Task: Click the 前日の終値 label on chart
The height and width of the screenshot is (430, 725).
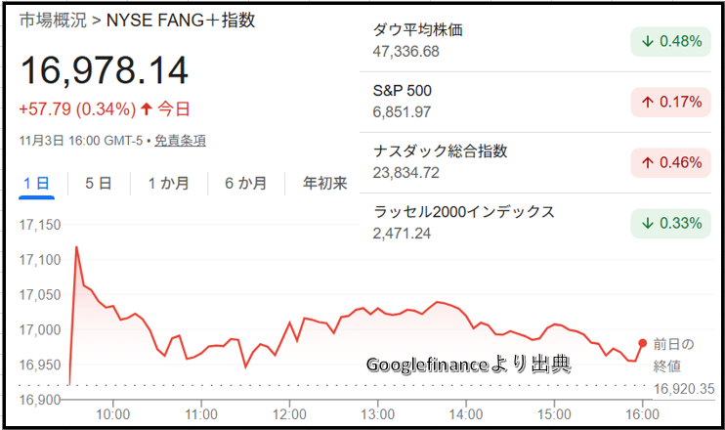Action: click(x=674, y=355)
